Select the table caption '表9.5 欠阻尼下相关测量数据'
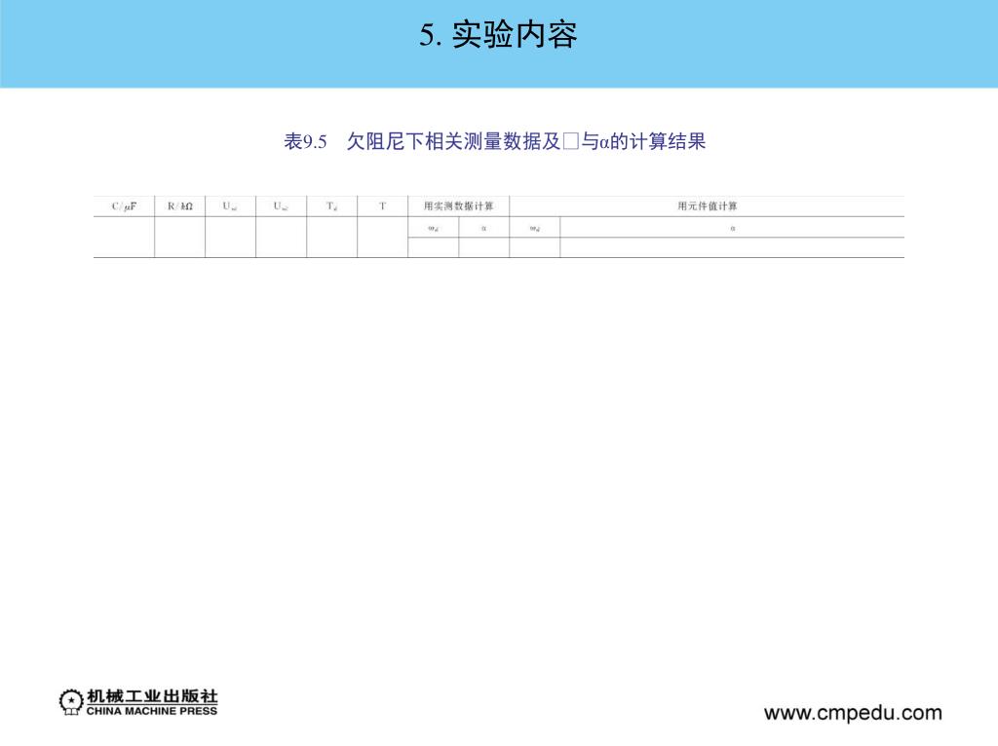Viewport: 998px width, 746px height. click(494, 141)
